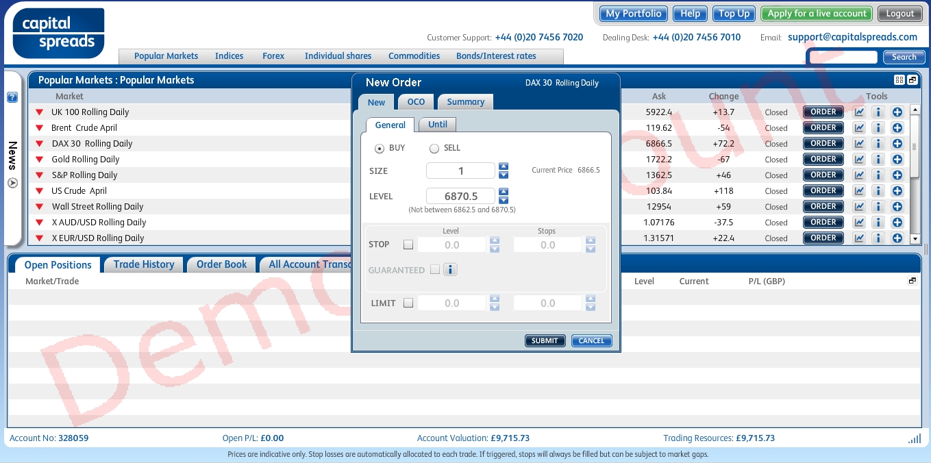
Task: Open My Portfolio
Action: point(634,14)
